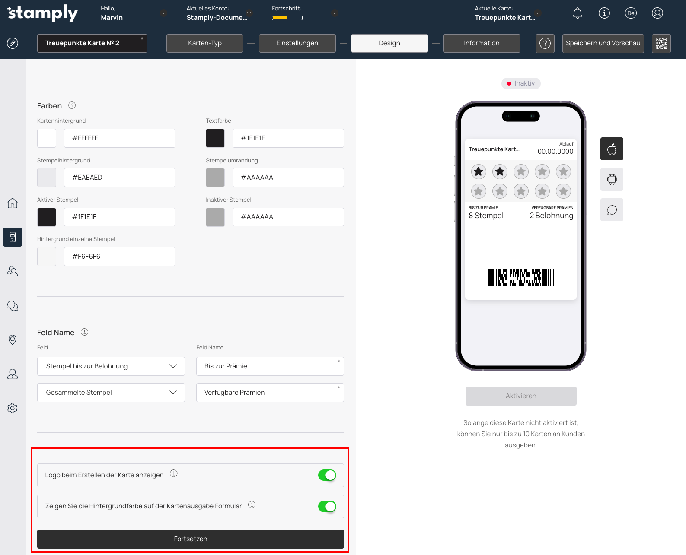Go to home in sidebar
Screen dimensions: 686x555
point(13,203)
